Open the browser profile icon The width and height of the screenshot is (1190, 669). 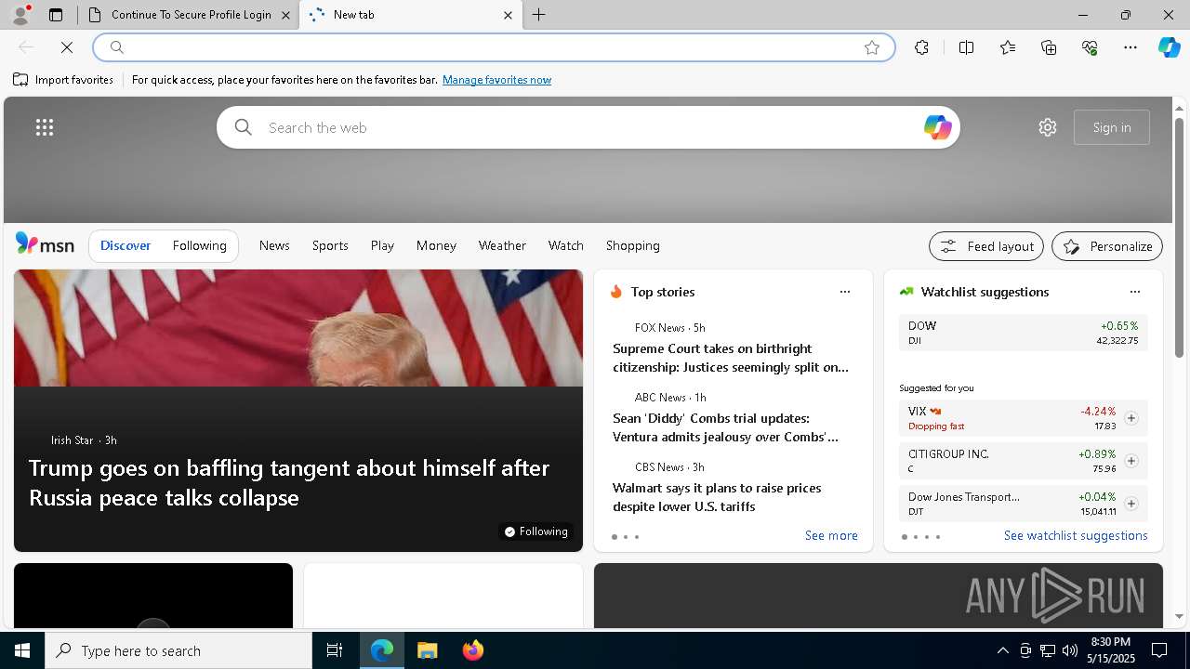20,15
